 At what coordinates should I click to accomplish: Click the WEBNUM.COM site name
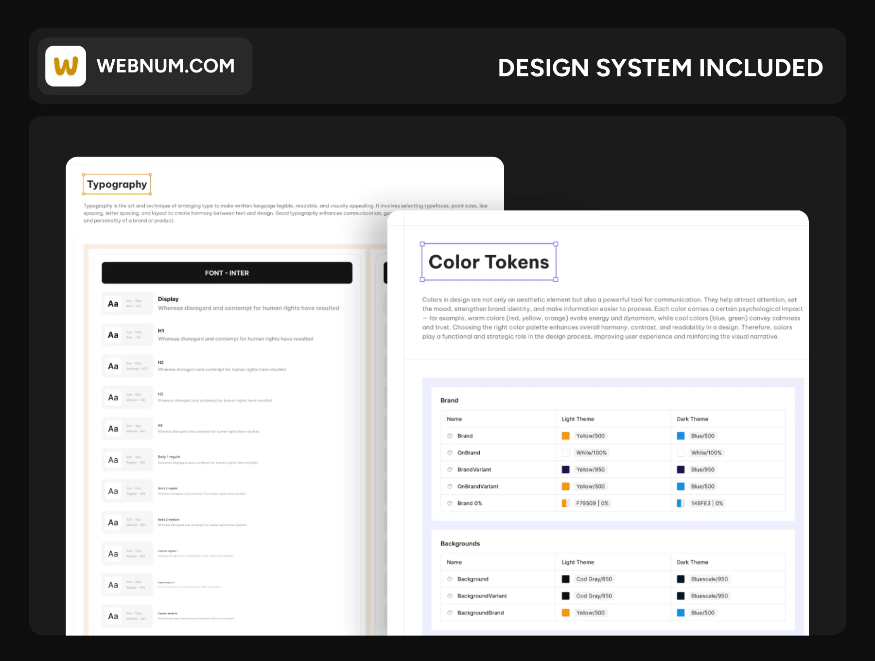pos(166,66)
